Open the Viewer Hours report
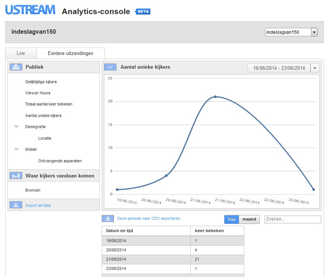 tap(38, 93)
